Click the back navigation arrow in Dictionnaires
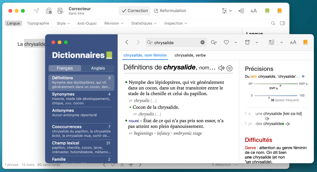 pos(127,42)
